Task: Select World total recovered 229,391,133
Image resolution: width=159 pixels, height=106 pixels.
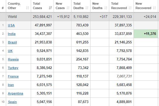Action: (122, 17)
